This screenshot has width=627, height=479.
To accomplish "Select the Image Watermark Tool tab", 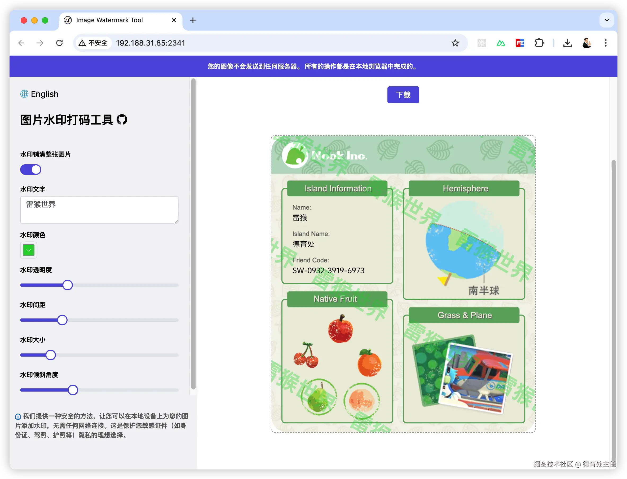I will point(109,20).
